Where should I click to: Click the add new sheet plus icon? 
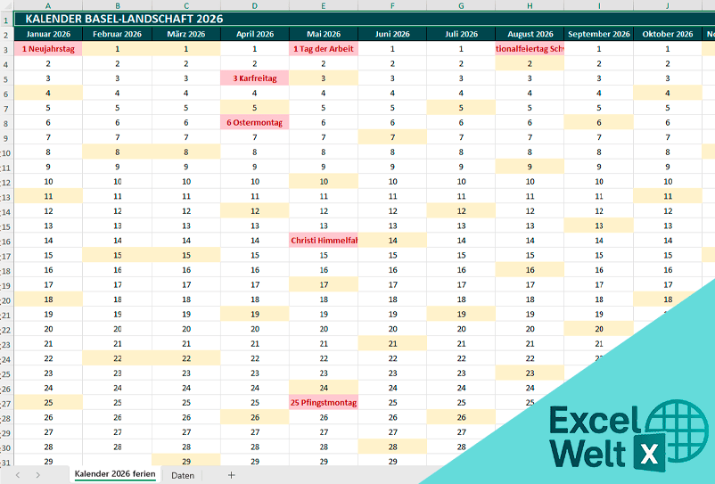[x=231, y=475]
